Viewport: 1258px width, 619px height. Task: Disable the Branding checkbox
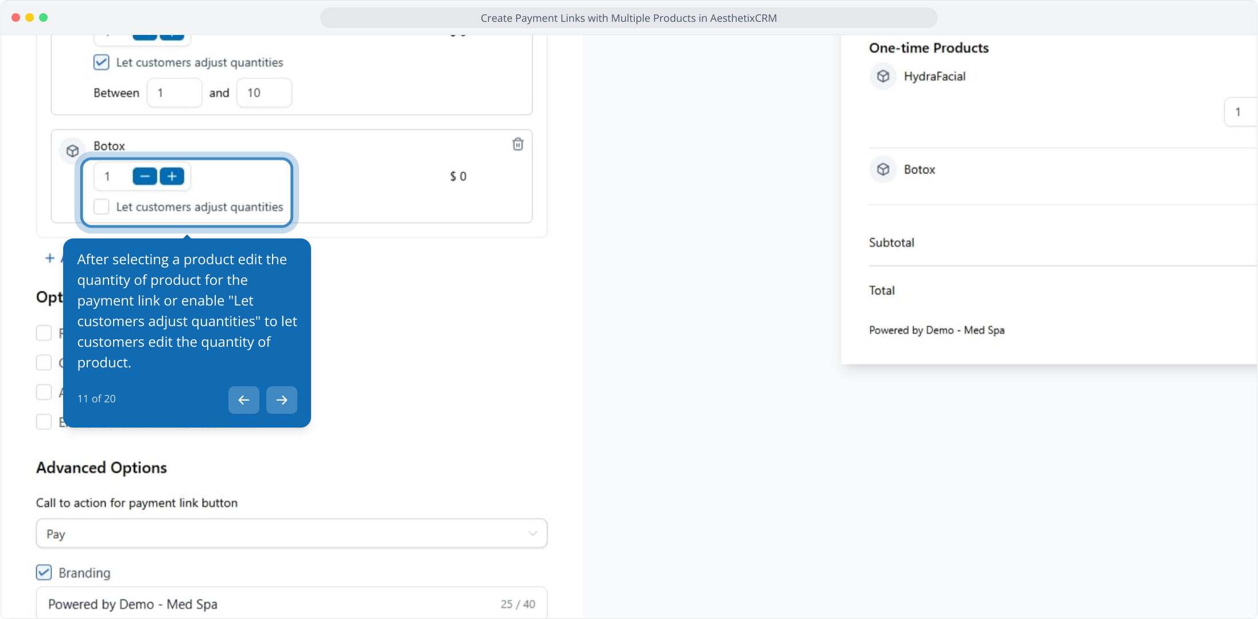(x=44, y=573)
